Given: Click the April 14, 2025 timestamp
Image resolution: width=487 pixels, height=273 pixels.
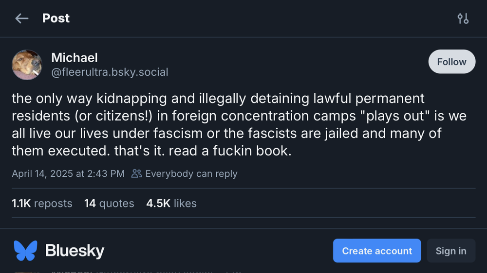Looking at the screenshot, I should pyautogui.click(x=68, y=173).
